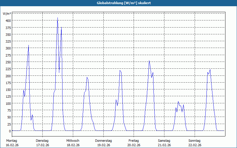This screenshot has width=237, height=148.
Task: Click the 150 value on the y-axis
Action: (x=8, y=90)
